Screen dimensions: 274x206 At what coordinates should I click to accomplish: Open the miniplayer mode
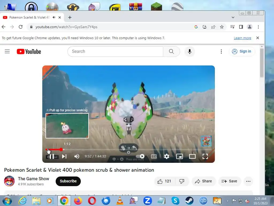[180, 156]
